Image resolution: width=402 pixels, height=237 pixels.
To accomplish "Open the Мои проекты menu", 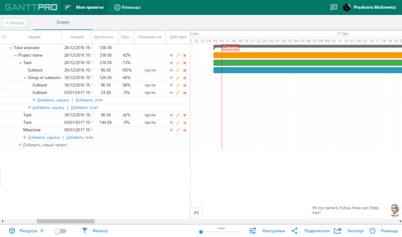I will click(84, 7).
